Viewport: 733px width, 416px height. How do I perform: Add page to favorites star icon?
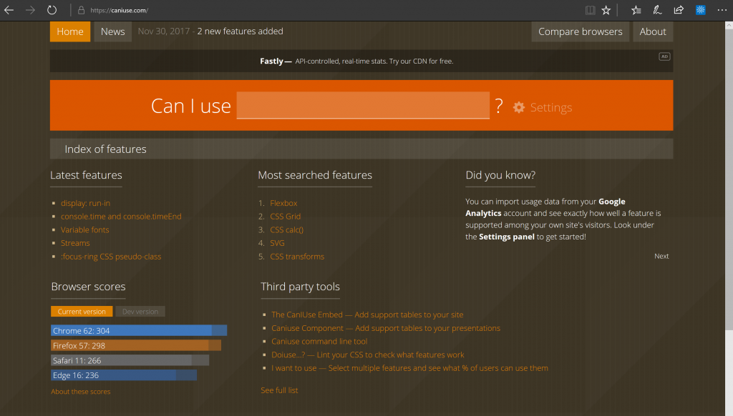(x=606, y=10)
